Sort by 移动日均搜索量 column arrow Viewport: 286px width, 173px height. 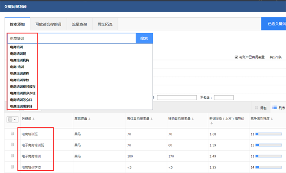pos(193,119)
